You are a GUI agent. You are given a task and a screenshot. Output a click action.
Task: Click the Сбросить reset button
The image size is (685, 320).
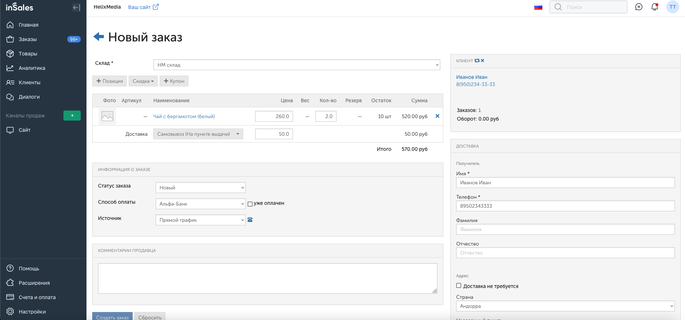[x=150, y=316]
